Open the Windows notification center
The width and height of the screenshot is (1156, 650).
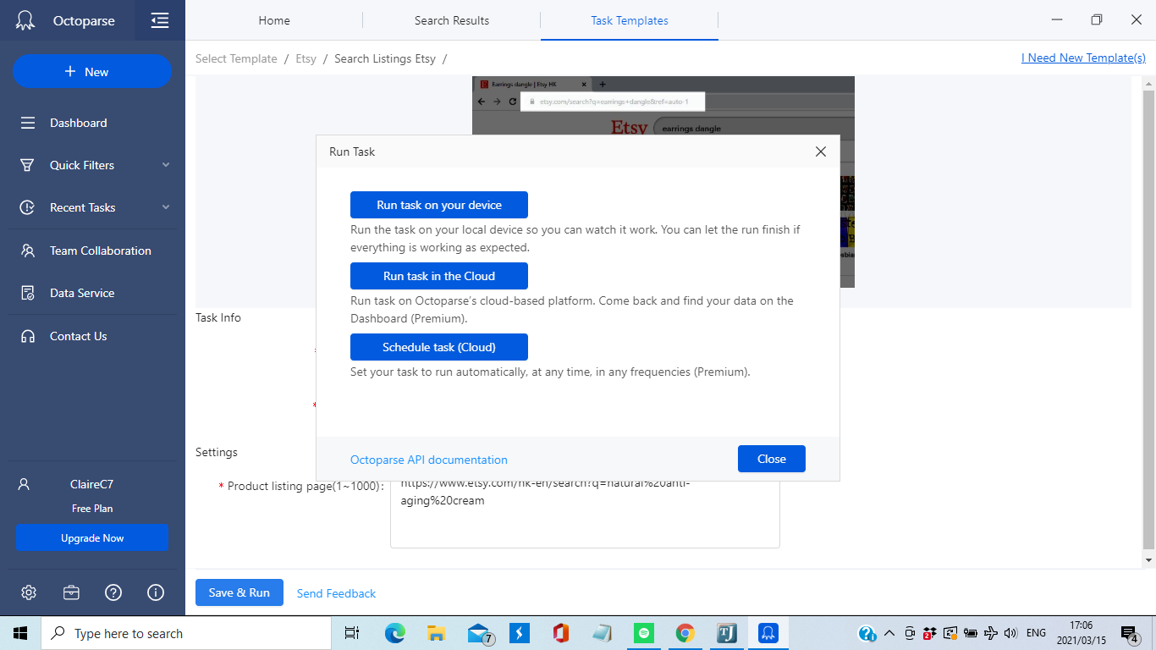tap(1129, 634)
